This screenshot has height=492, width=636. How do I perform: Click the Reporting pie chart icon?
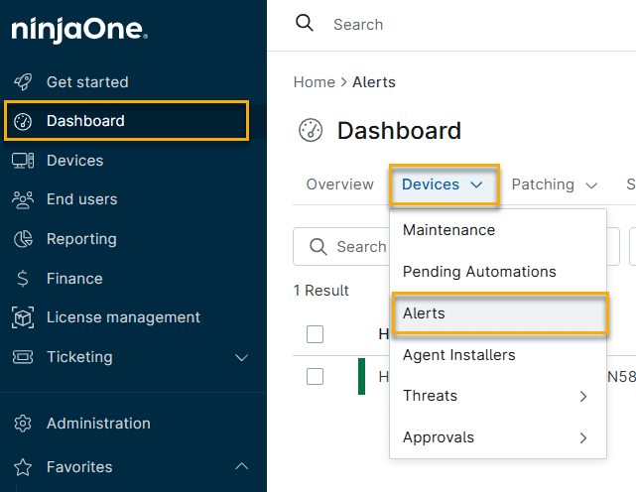23,239
